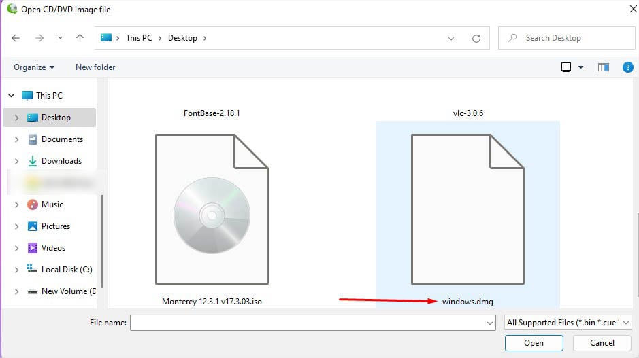639x358 pixels.
Task: Click This PC in the address bar
Action: 139,38
